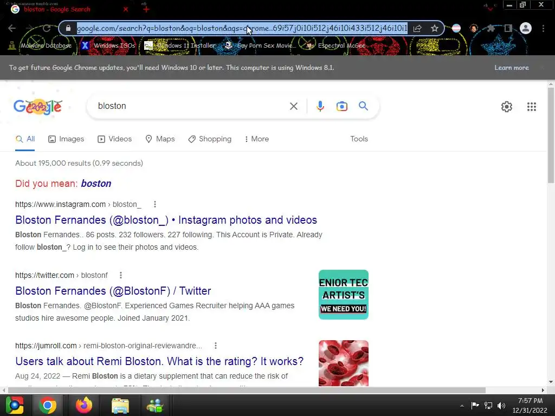This screenshot has height=416, width=555.
Task: Click the padlock site info icon
Action: click(69, 28)
